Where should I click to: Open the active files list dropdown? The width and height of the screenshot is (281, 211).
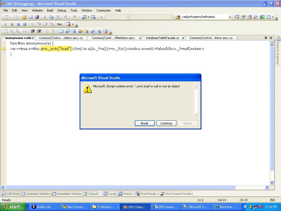click(x=266, y=38)
